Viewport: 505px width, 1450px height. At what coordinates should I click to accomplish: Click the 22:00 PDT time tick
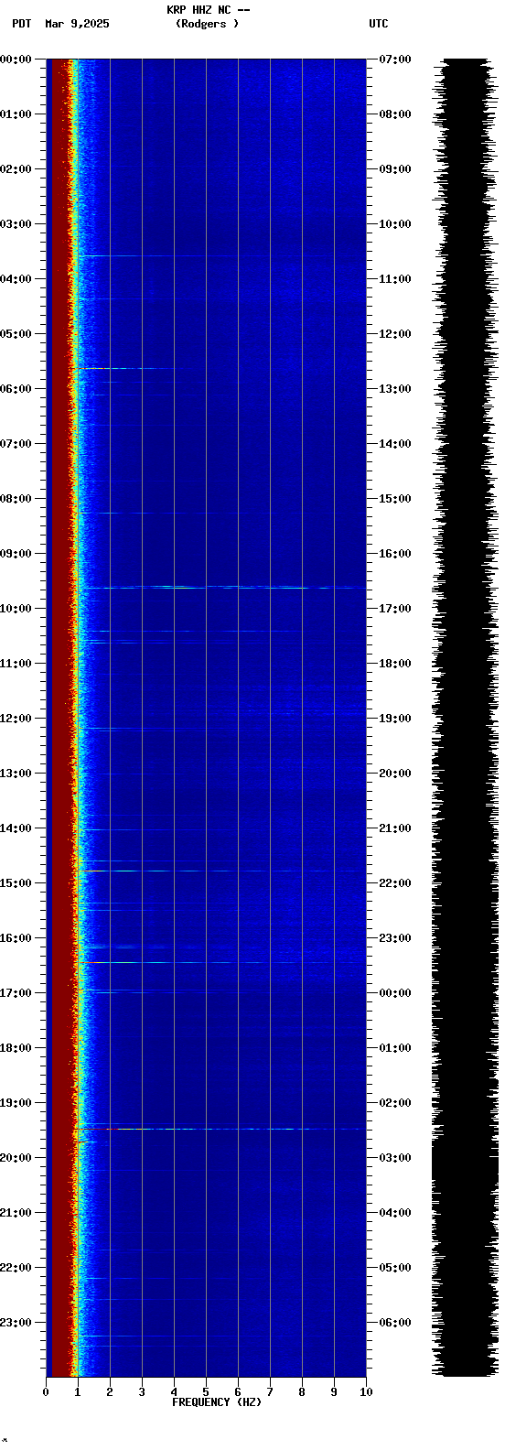click(x=16, y=1268)
